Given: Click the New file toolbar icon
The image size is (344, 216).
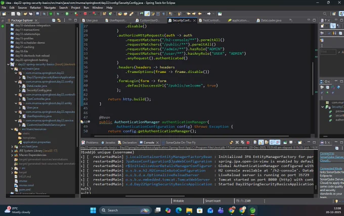Looking at the screenshot, I should 4,14.
